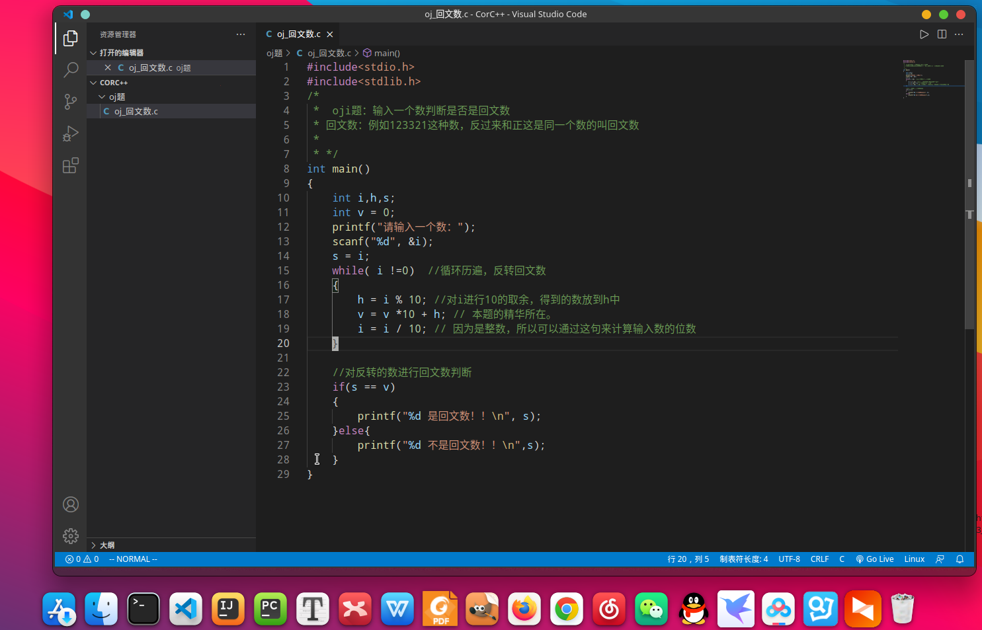Image resolution: width=982 pixels, height=630 pixels.
Task: Change the CRLF end of line sequence
Action: tap(819, 559)
